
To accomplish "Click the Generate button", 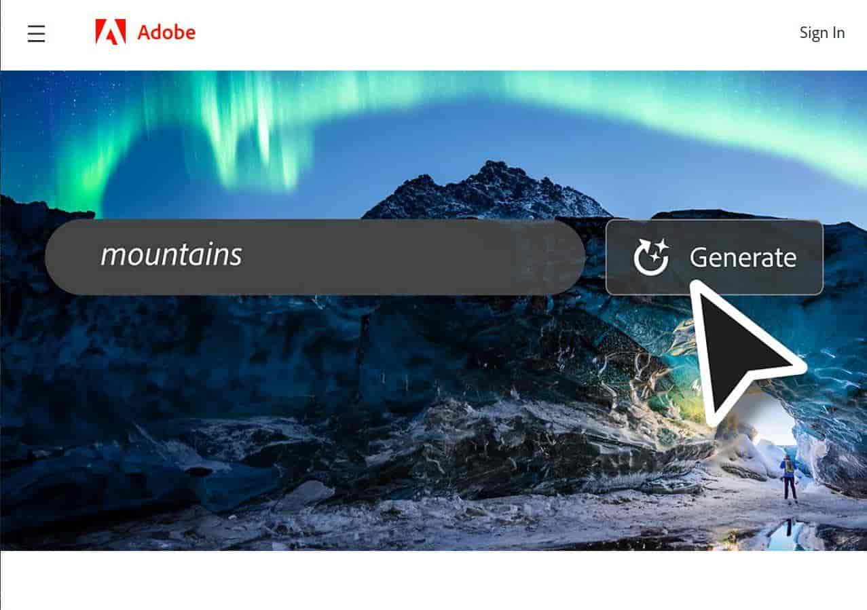I will click(714, 257).
